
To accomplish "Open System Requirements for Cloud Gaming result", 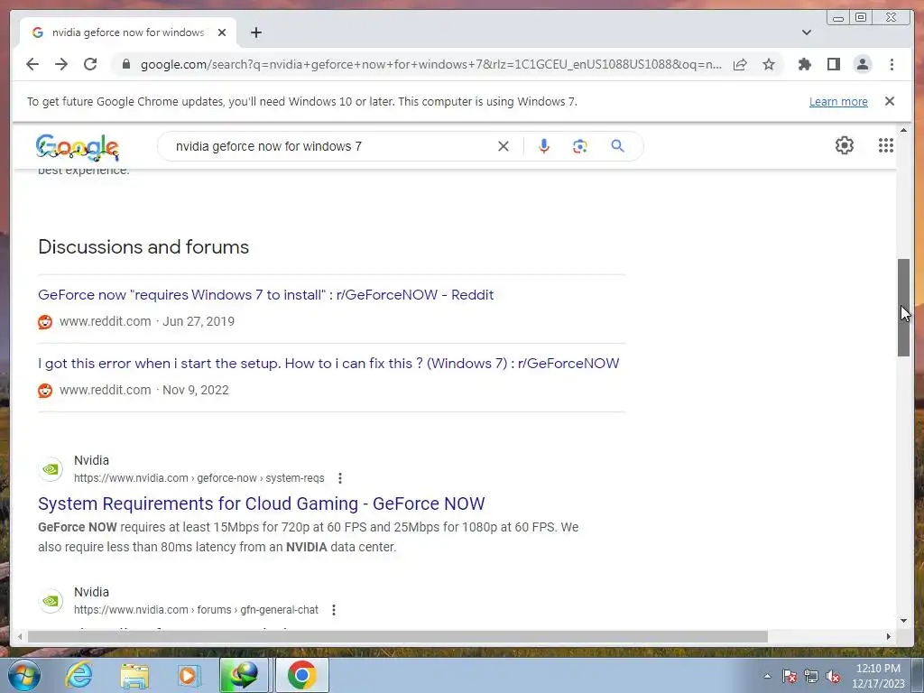I will click(262, 504).
